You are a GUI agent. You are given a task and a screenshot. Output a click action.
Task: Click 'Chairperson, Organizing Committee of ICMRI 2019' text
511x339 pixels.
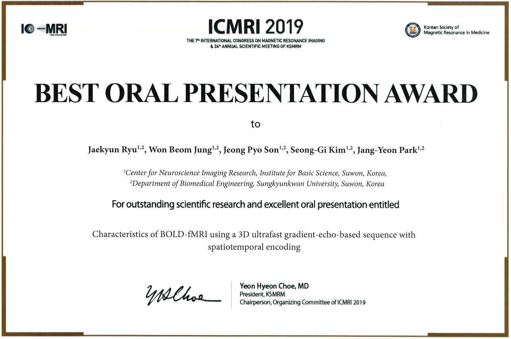point(302,302)
